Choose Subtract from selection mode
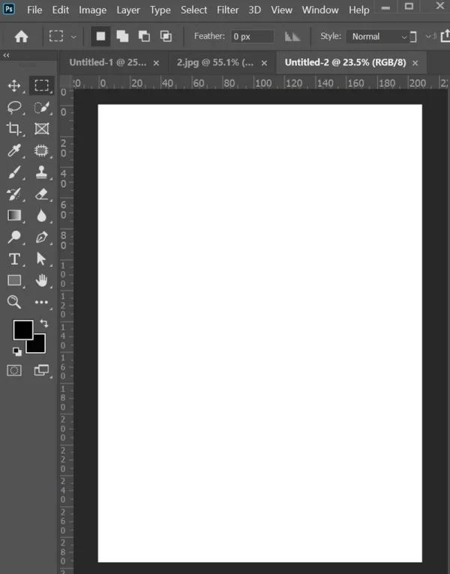Viewport: 450px width, 574px height. point(144,36)
